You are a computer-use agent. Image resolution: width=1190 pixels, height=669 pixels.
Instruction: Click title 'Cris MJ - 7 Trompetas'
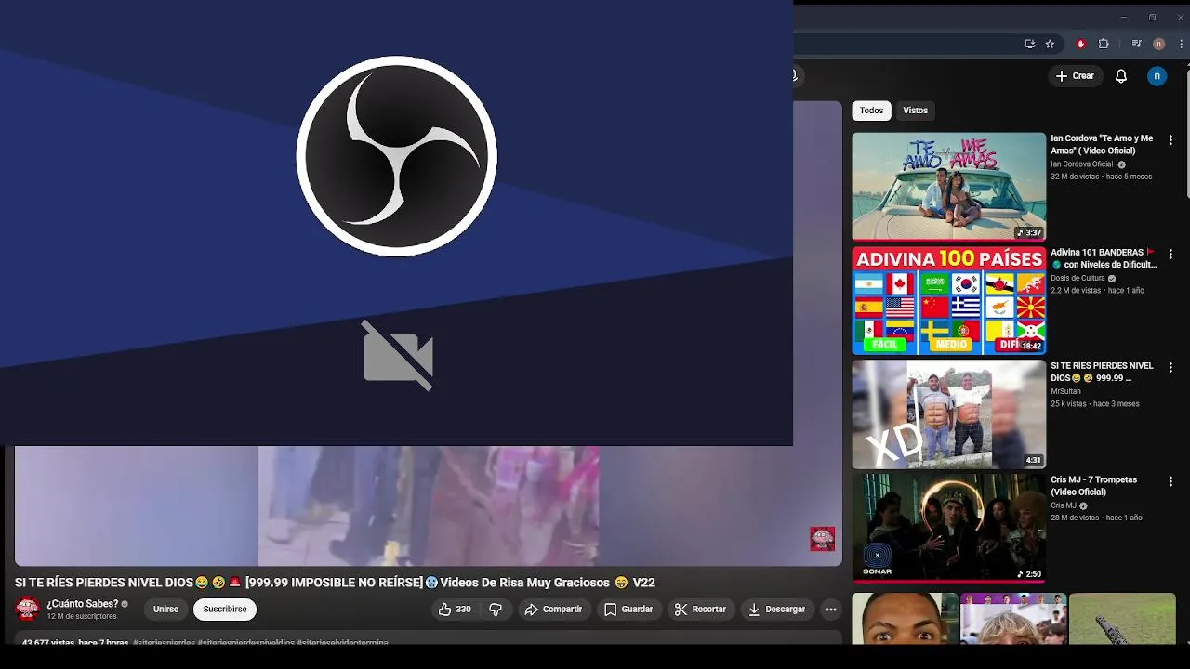click(1094, 486)
